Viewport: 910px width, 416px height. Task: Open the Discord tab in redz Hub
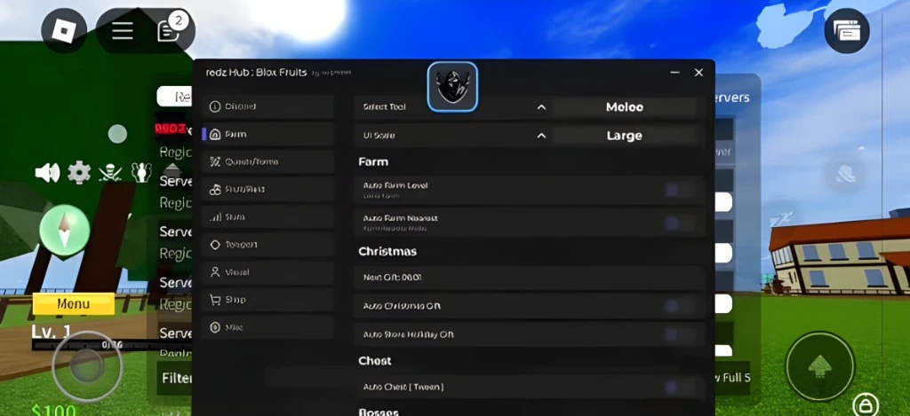point(268,106)
